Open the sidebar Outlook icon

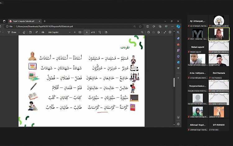point(178,62)
